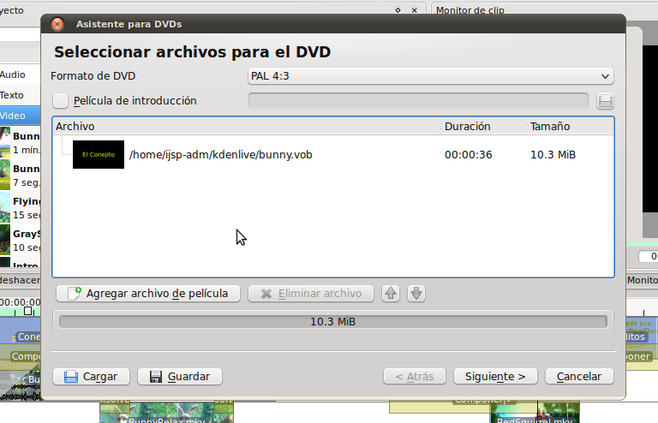The image size is (658, 423).
Task: Undock the project panel with diamond icon
Action: (x=398, y=10)
